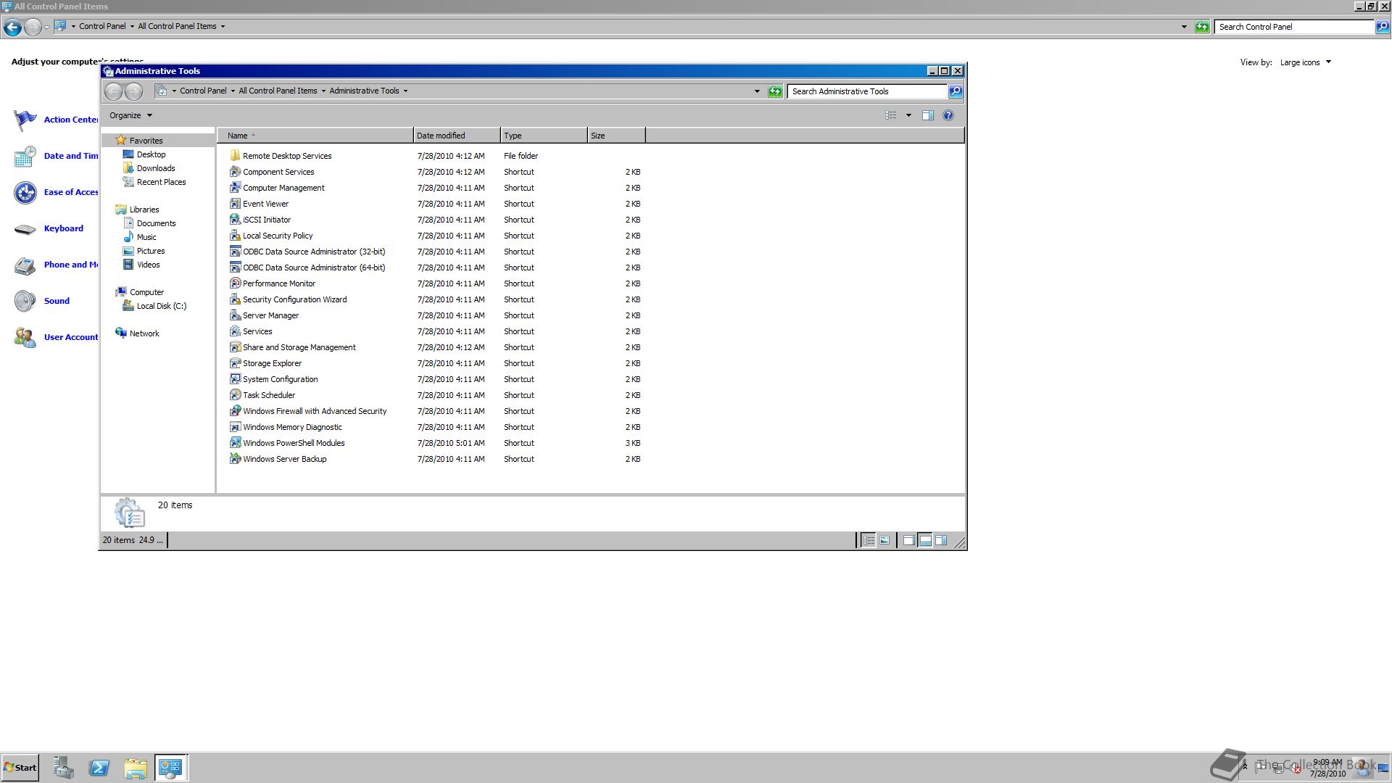This screenshot has width=1392, height=783.
Task: Open the Organize menu
Action: 130,115
